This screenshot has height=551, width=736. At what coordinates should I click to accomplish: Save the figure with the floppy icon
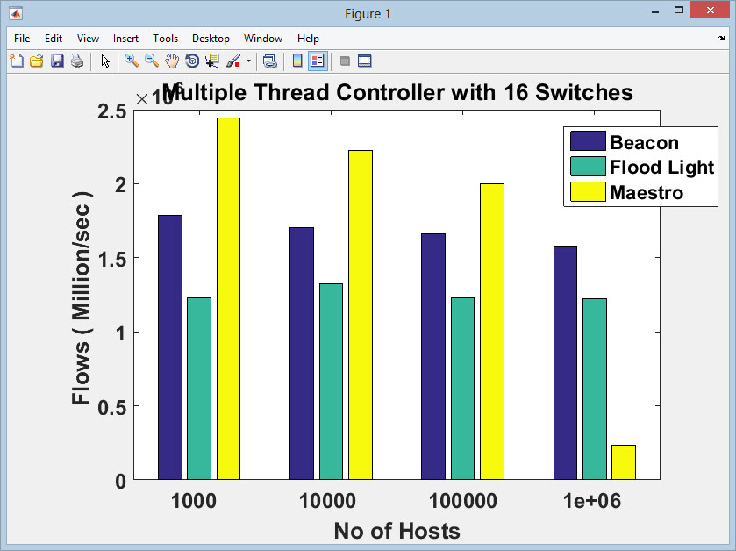tap(57, 61)
